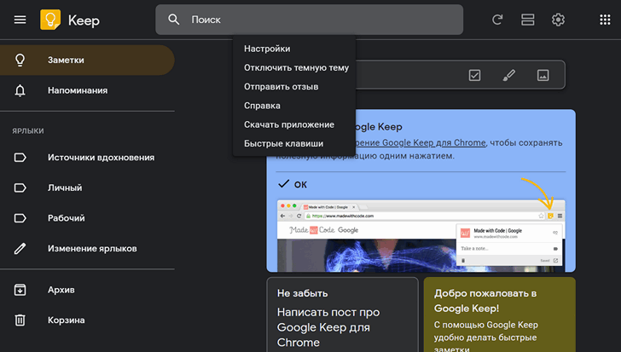Open the Добро пожаловать в Google Keep note

pos(500,314)
